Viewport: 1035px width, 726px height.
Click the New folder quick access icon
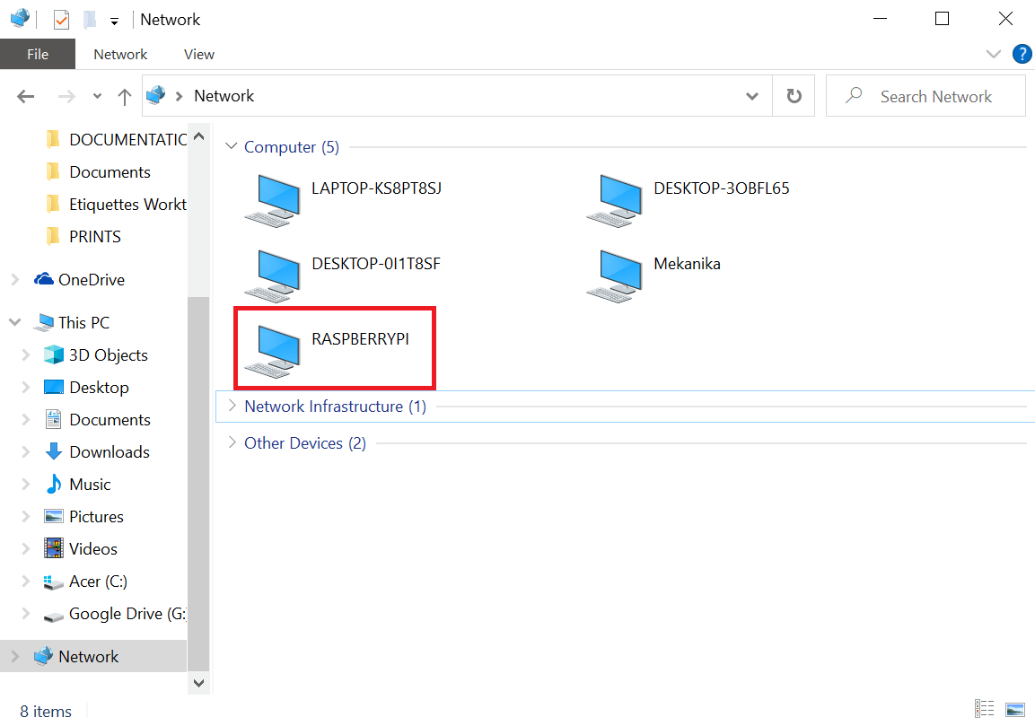pos(90,20)
